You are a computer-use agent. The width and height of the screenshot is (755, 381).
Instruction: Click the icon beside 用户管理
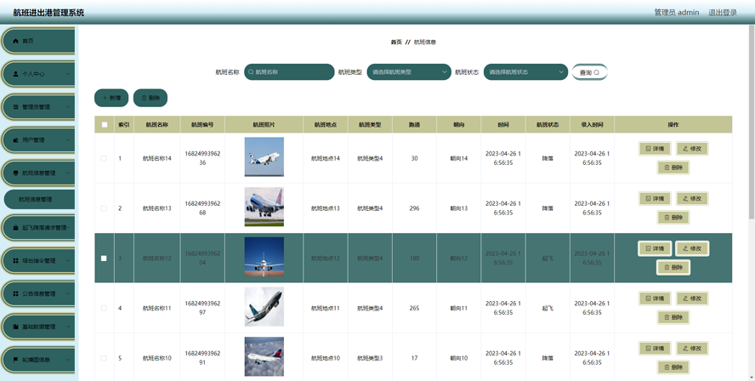pos(15,140)
